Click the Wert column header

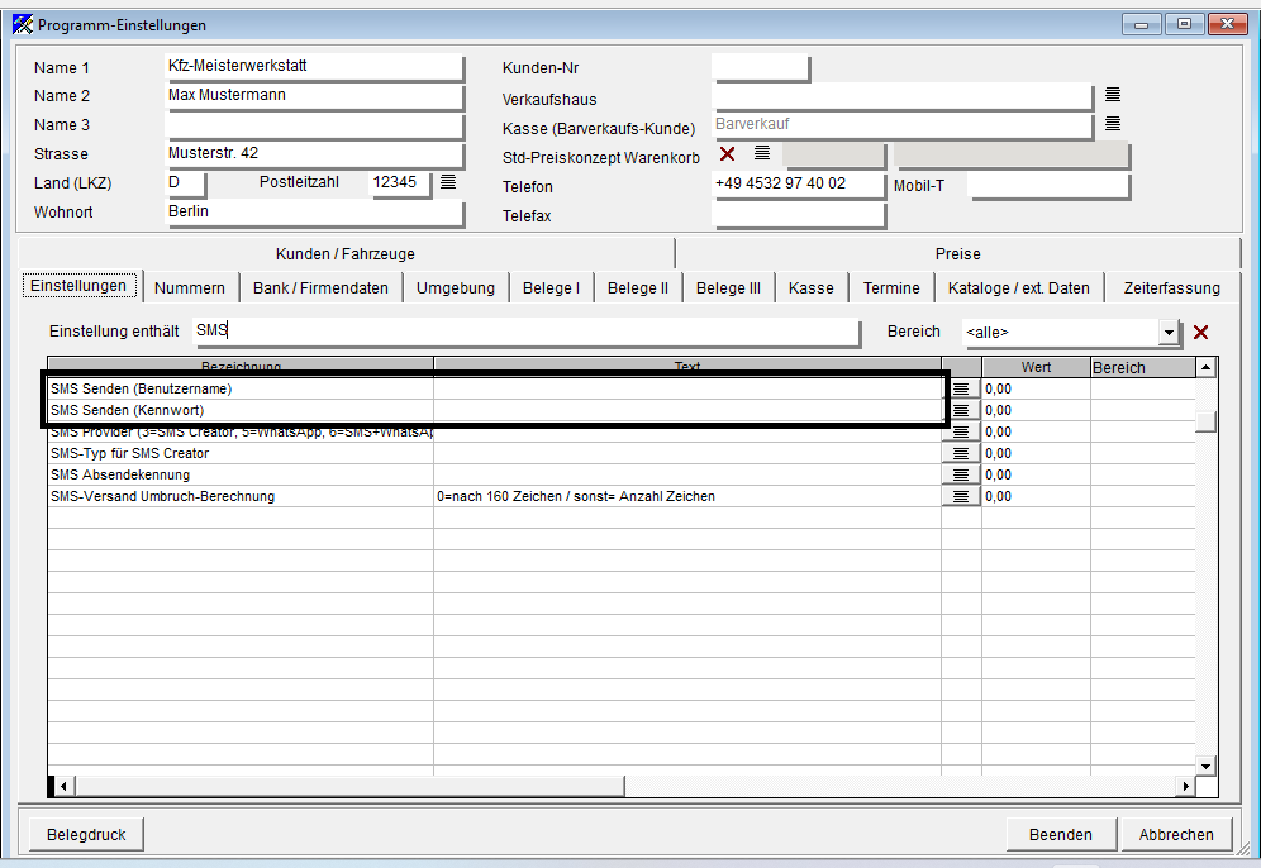(1036, 368)
